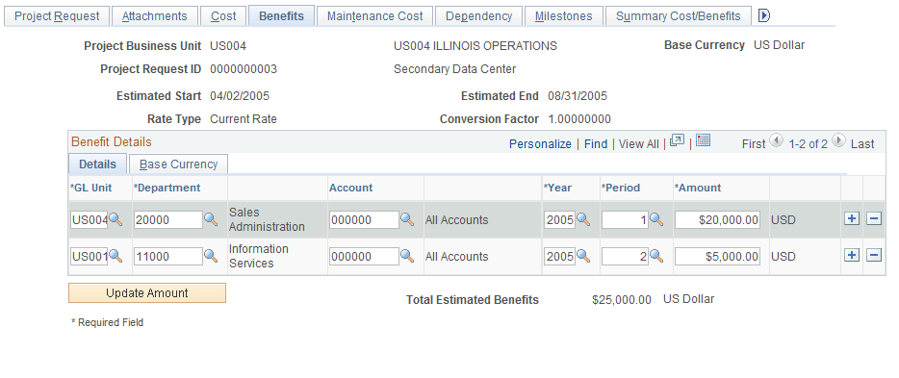Edit Account field in Sales Administration row
The width and height of the screenshot is (899, 378).
(x=364, y=220)
